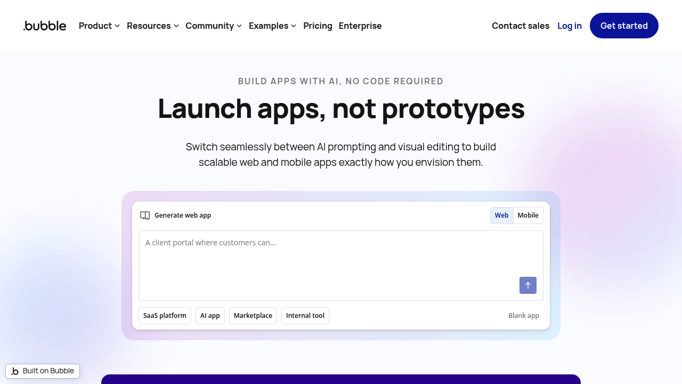Open the Product dropdown chevron

[x=118, y=26]
